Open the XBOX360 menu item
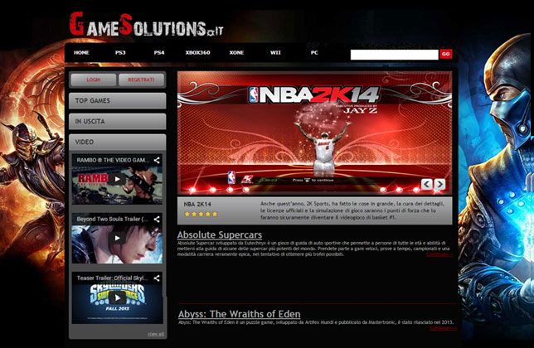This screenshot has width=534, height=348. pyautogui.click(x=197, y=53)
